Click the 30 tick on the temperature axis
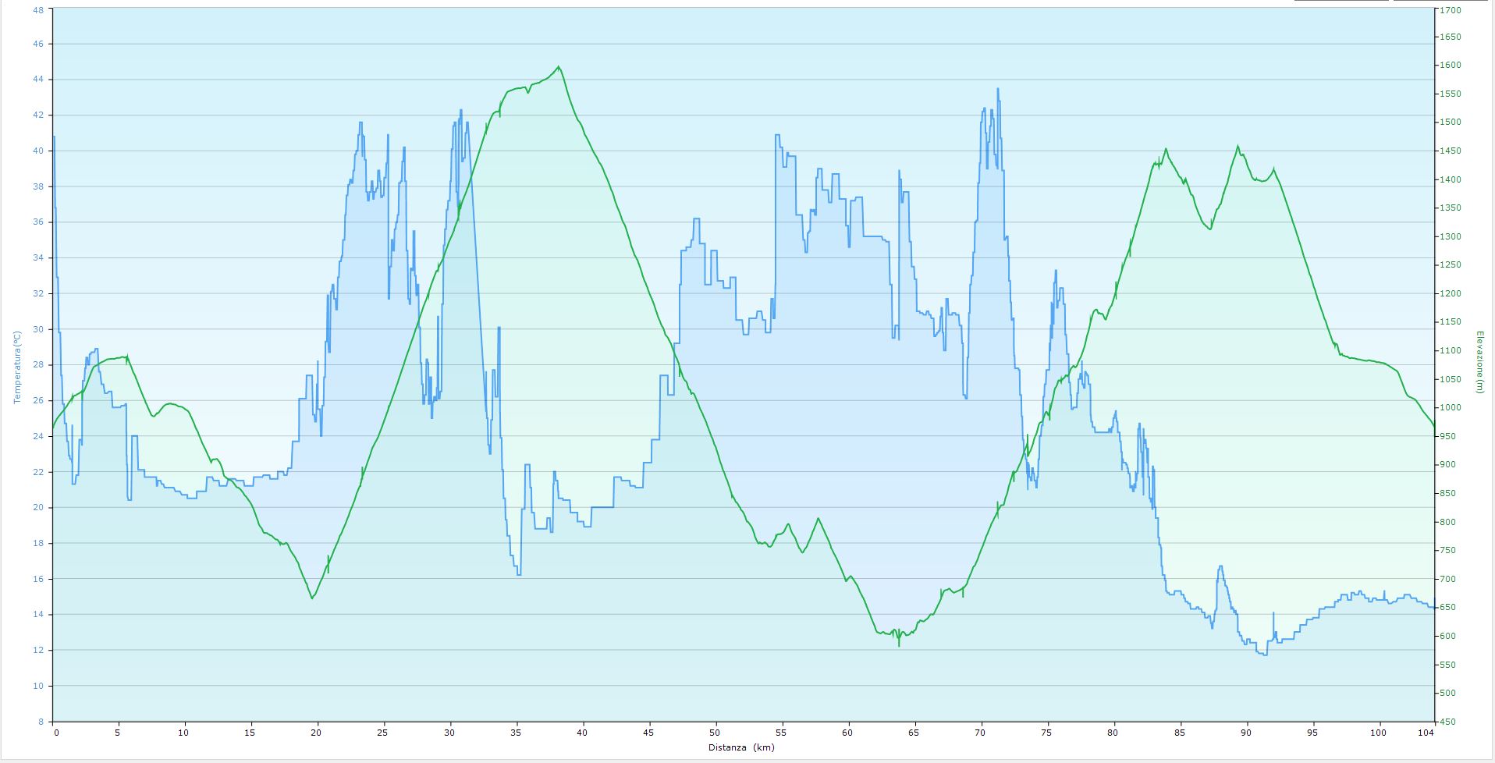Image resolution: width=1495 pixels, height=763 pixels. (x=38, y=329)
